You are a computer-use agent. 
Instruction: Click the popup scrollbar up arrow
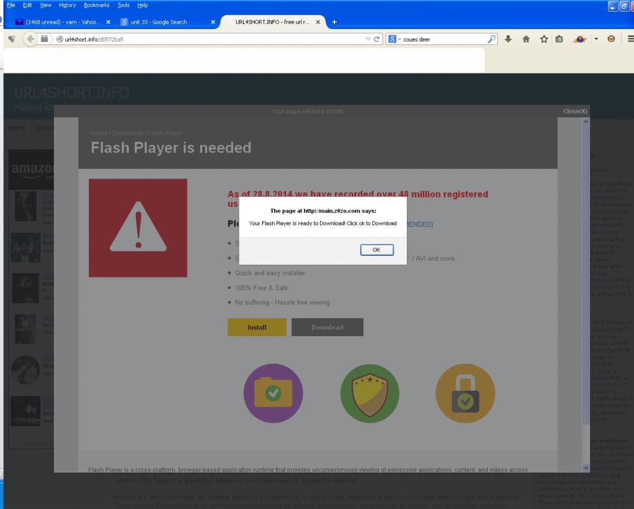click(585, 122)
